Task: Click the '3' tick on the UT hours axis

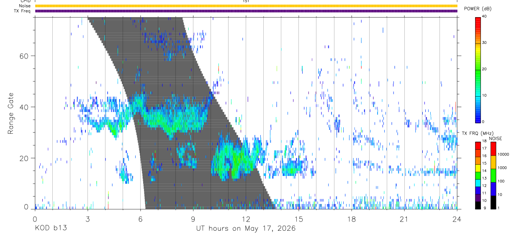Action: tap(87, 219)
